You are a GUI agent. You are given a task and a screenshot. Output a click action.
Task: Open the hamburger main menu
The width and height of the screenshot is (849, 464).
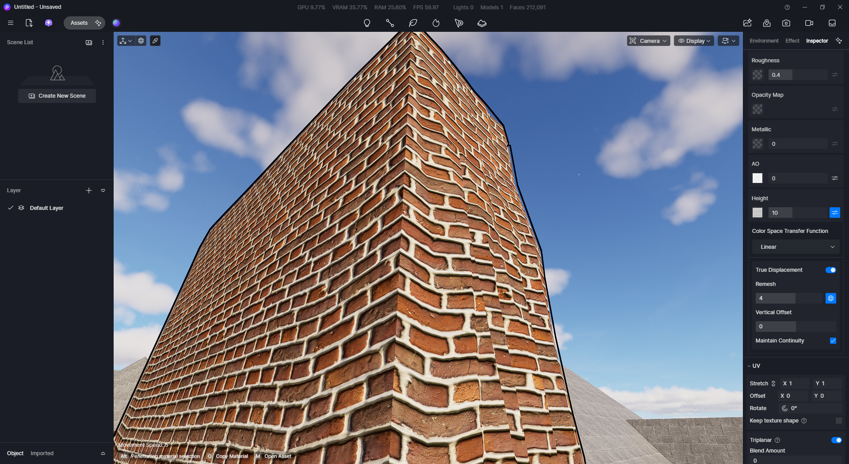11,23
